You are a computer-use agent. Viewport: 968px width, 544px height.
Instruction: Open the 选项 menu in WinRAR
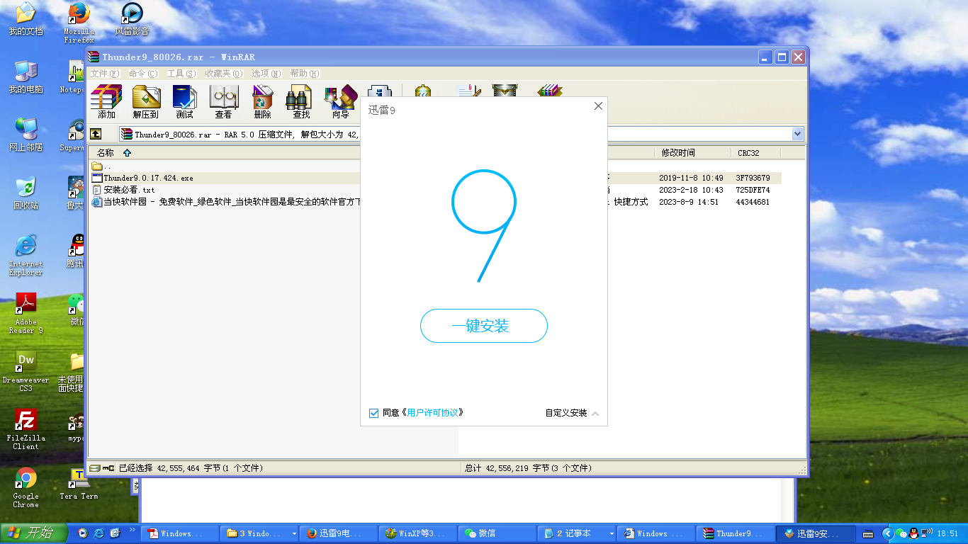(x=266, y=74)
